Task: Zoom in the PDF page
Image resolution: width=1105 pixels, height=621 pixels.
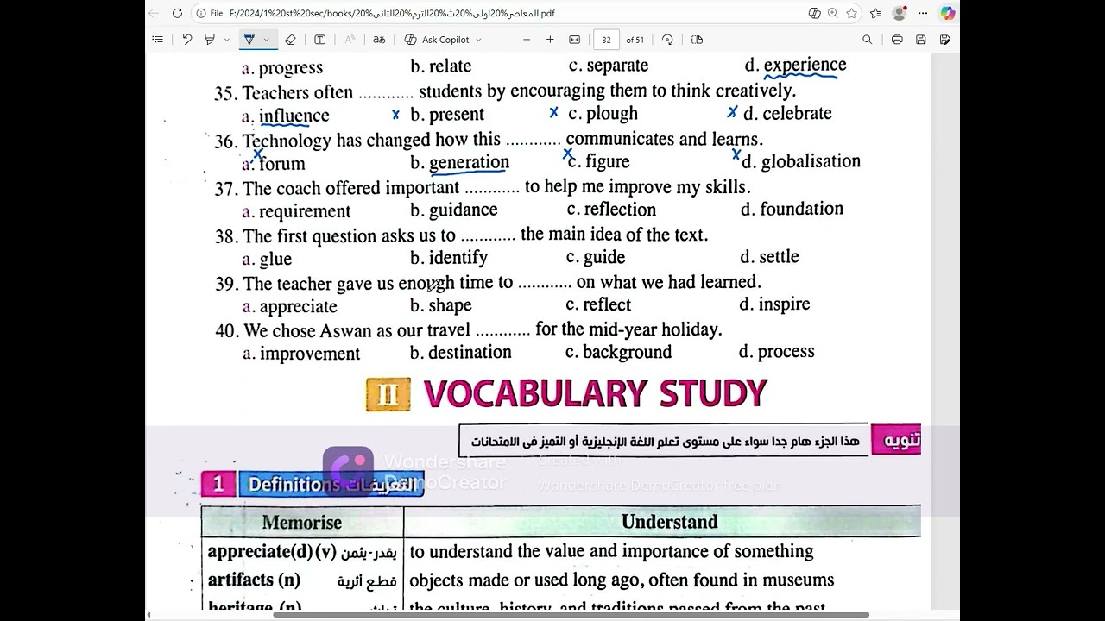Action: coord(550,40)
